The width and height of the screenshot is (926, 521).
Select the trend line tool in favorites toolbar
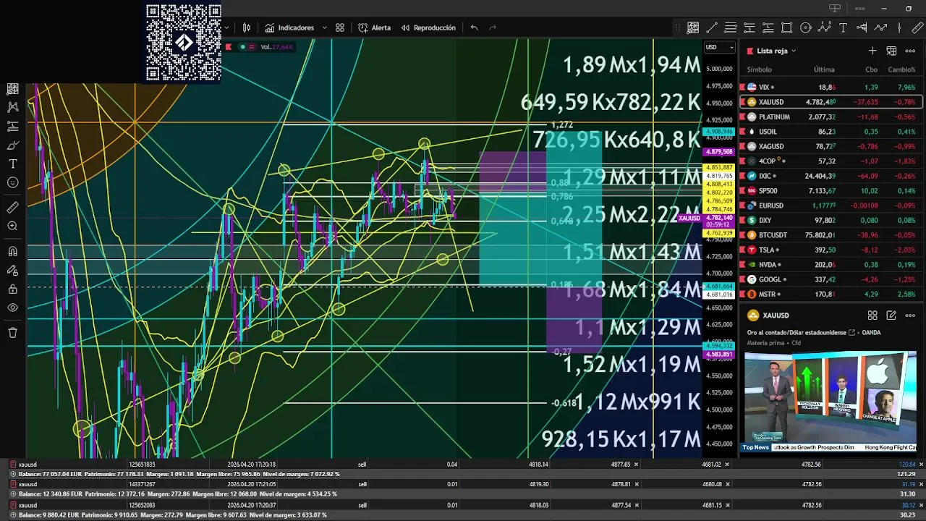712,27
